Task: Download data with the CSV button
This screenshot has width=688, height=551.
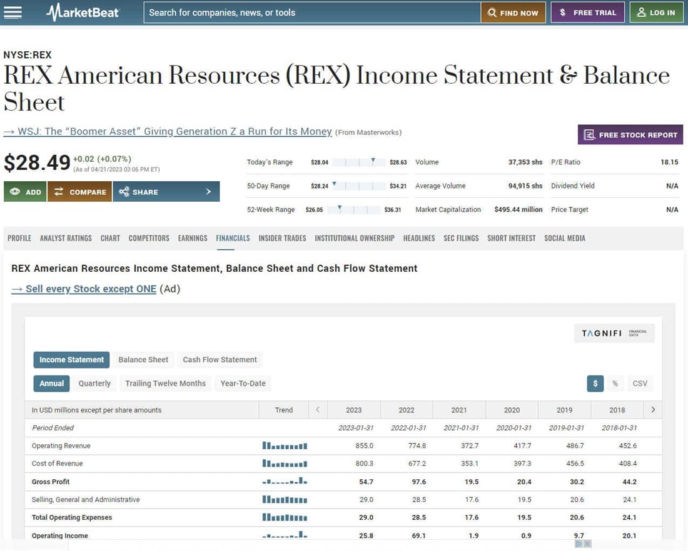Action: pyautogui.click(x=640, y=384)
